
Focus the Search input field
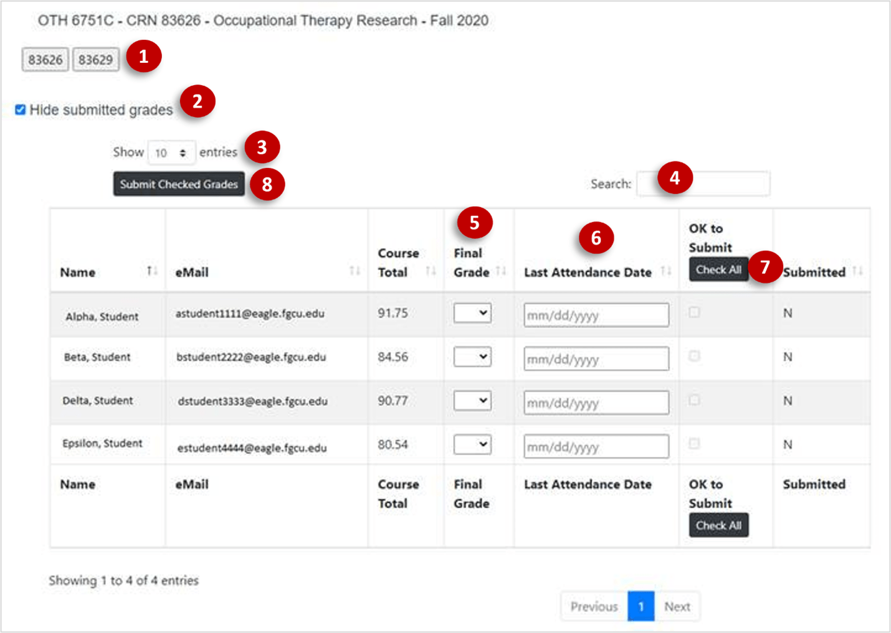point(703,184)
